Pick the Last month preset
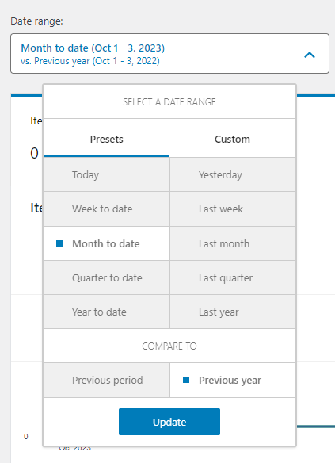 tap(233, 243)
